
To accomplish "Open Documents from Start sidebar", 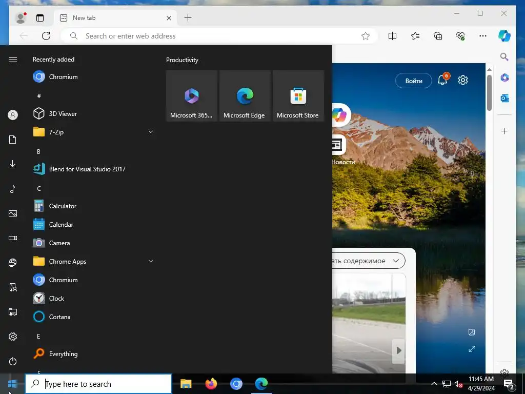I will [x=13, y=140].
